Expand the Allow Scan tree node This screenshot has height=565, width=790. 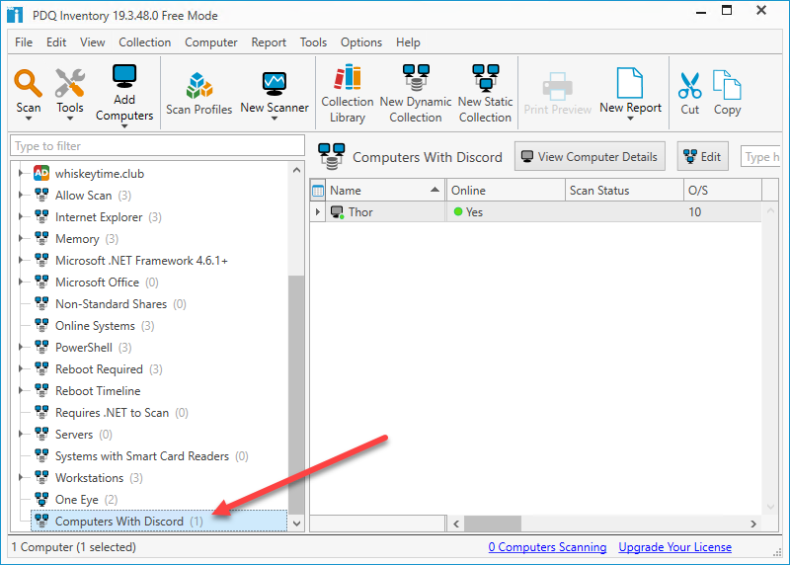coord(21,195)
